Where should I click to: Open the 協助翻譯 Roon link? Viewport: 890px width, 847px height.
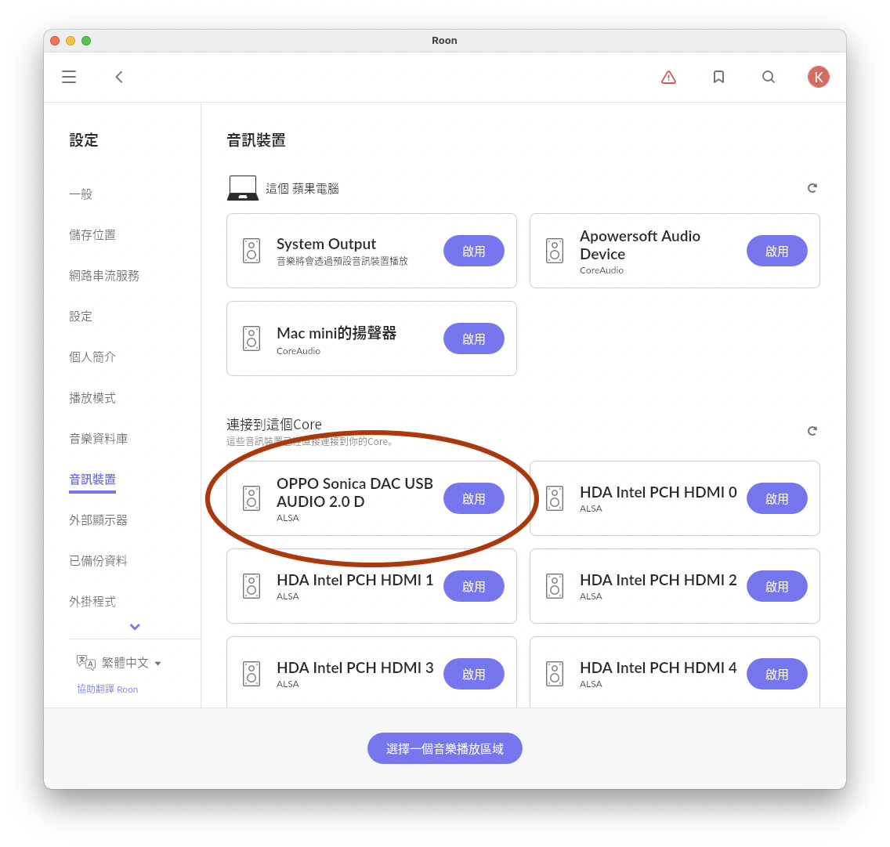[108, 690]
